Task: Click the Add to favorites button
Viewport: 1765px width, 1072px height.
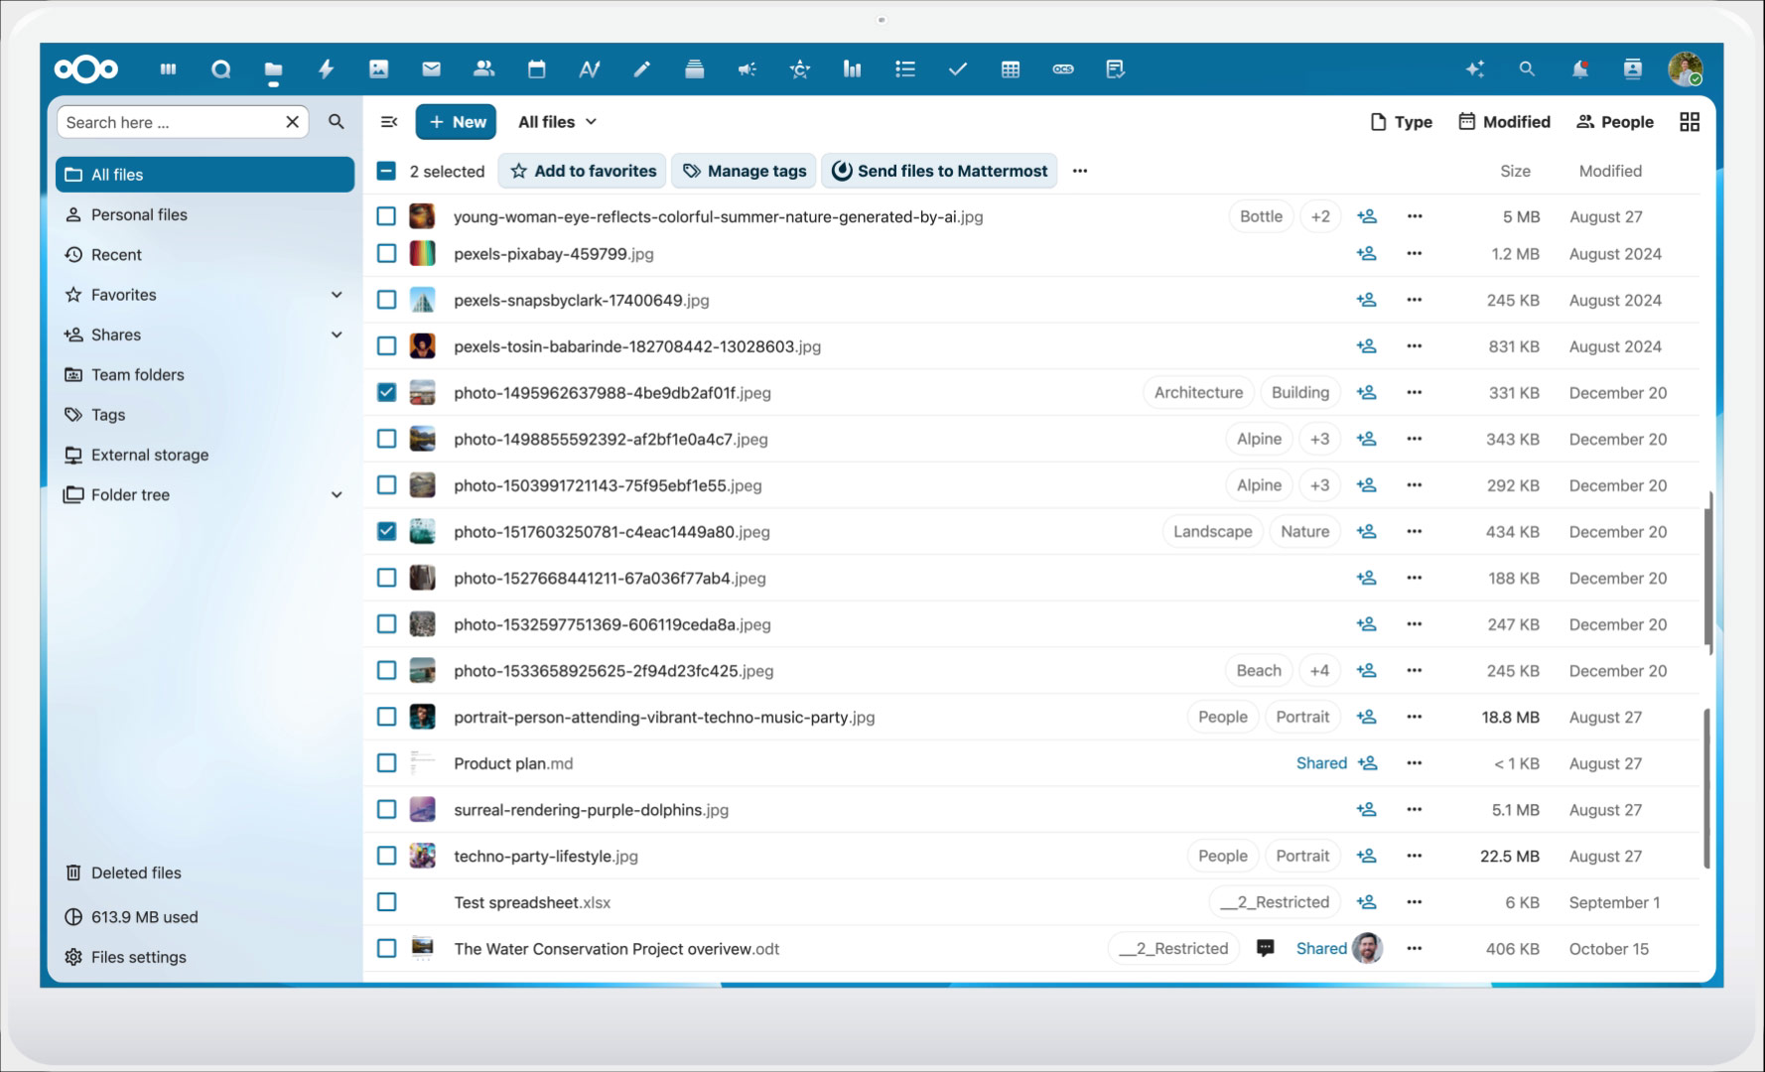Action: pos(583,171)
